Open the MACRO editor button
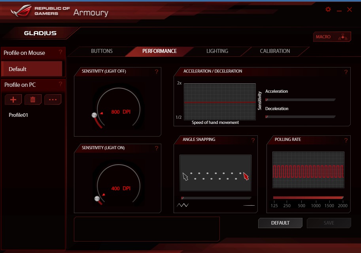This screenshot has height=253, width=361. tap(332, 37)
